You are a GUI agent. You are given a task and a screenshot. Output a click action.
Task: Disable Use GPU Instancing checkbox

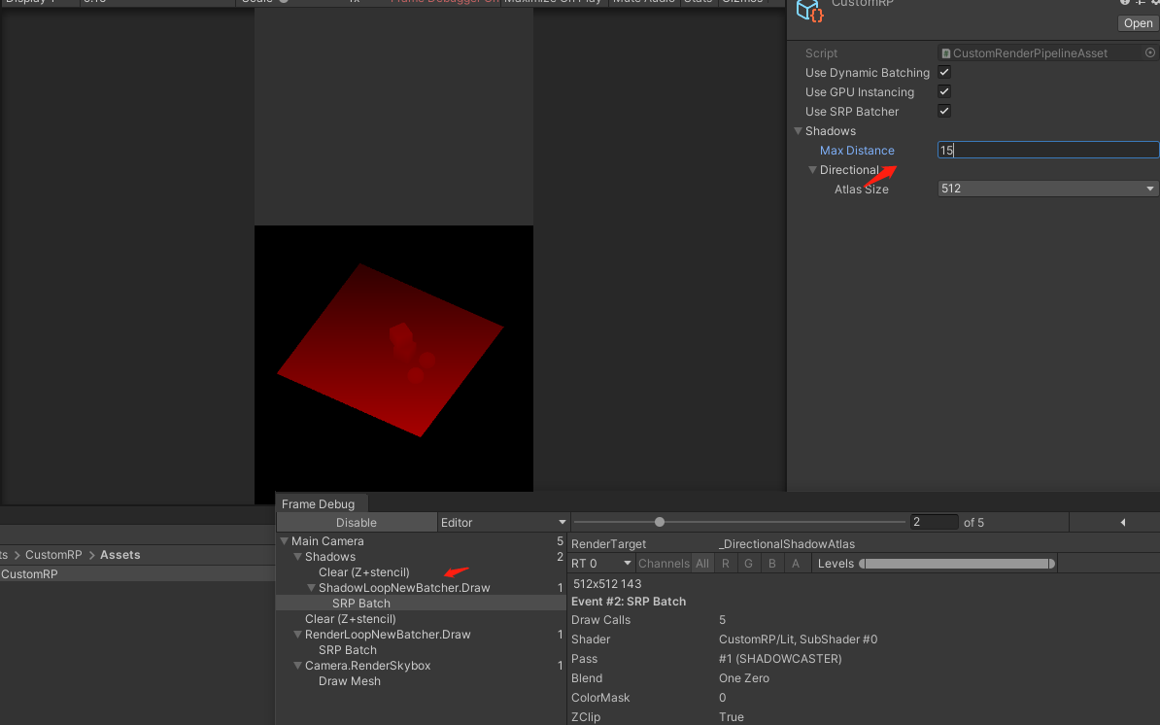point(944,91)
